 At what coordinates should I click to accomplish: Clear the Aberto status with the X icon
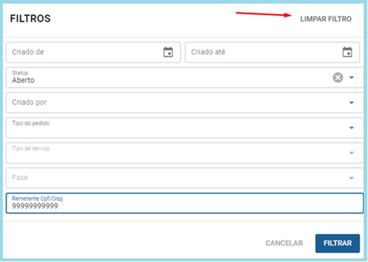tap(338, 77)
